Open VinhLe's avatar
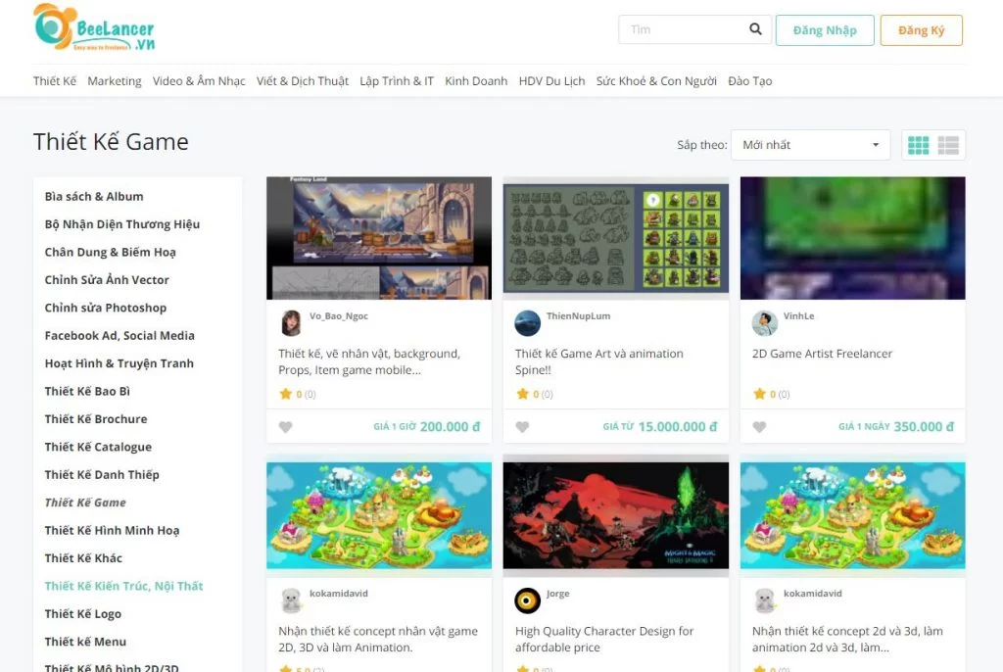Viewport: 1003px width, 672px height. click(764, 323)
